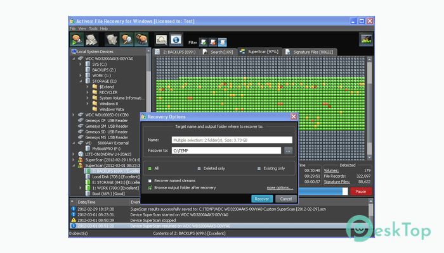444x253 pixels.
Task: Open the blue info properties icon
Action: pyautogui.click(x=176, y=39)
